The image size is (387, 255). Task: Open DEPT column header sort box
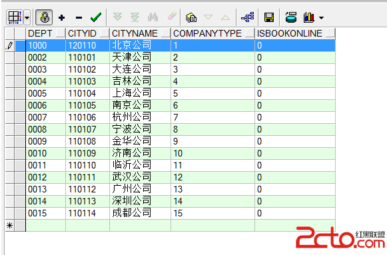[61, 33]
